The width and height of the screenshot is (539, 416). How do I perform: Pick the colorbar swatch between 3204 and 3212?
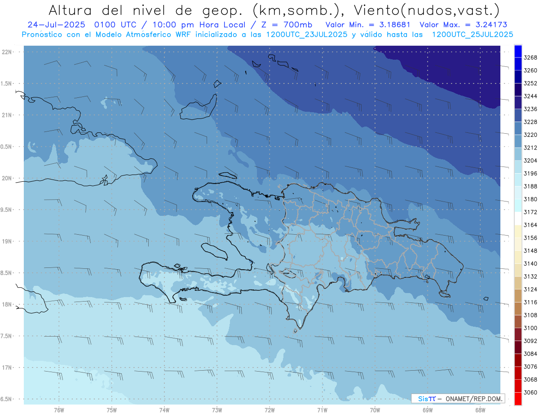click(x=518, y=154)
